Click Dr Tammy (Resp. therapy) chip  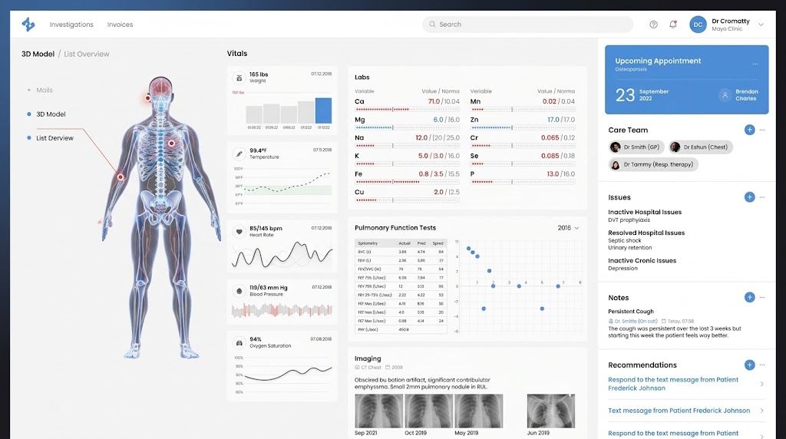click(653, 164)
